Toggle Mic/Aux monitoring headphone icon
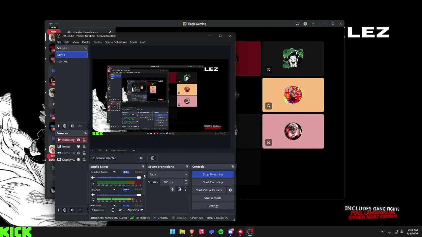Viewport: 422px width, 237px height. 93,200
